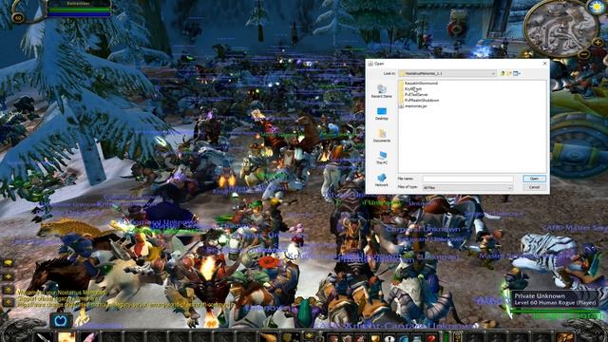608x342 pixels.
Task: Close the Open dialog with the X
Action: 544,64
